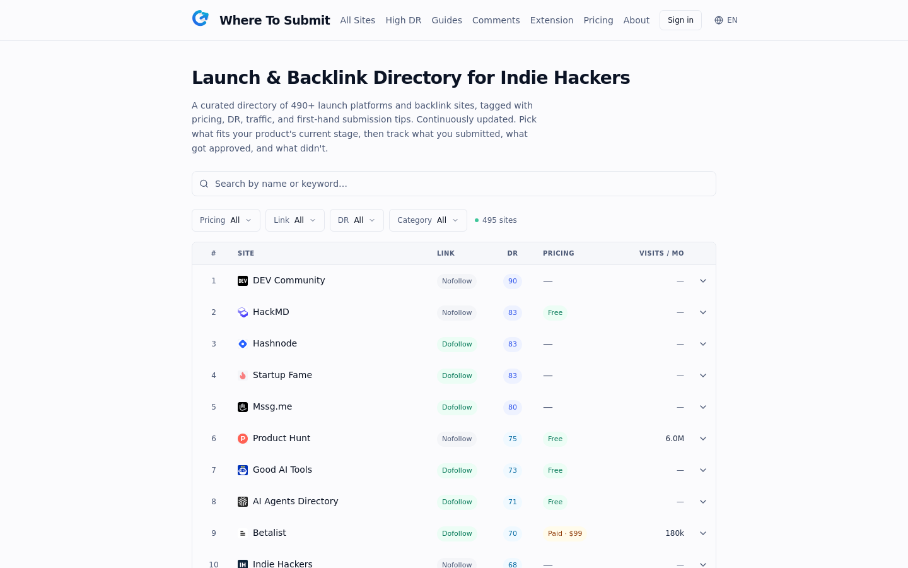The image size is (908, 568).
Task: Click the Good AI Tools favicon
Action: tap(243, 470)
